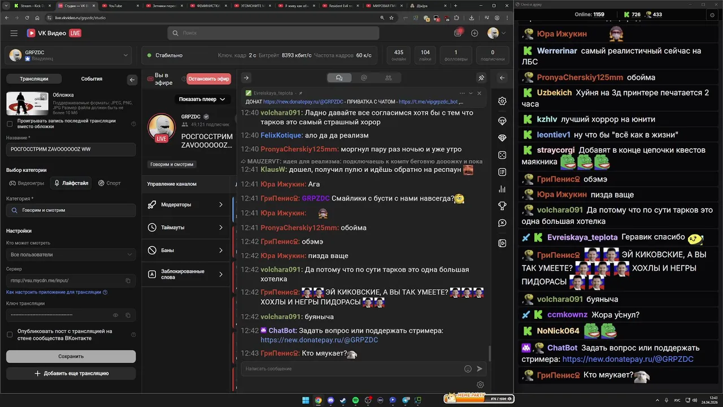Screen dimensions: 723x407
Task: Switch chat to messages view tab
Action: pyautogui.click(x=339, y=78)
